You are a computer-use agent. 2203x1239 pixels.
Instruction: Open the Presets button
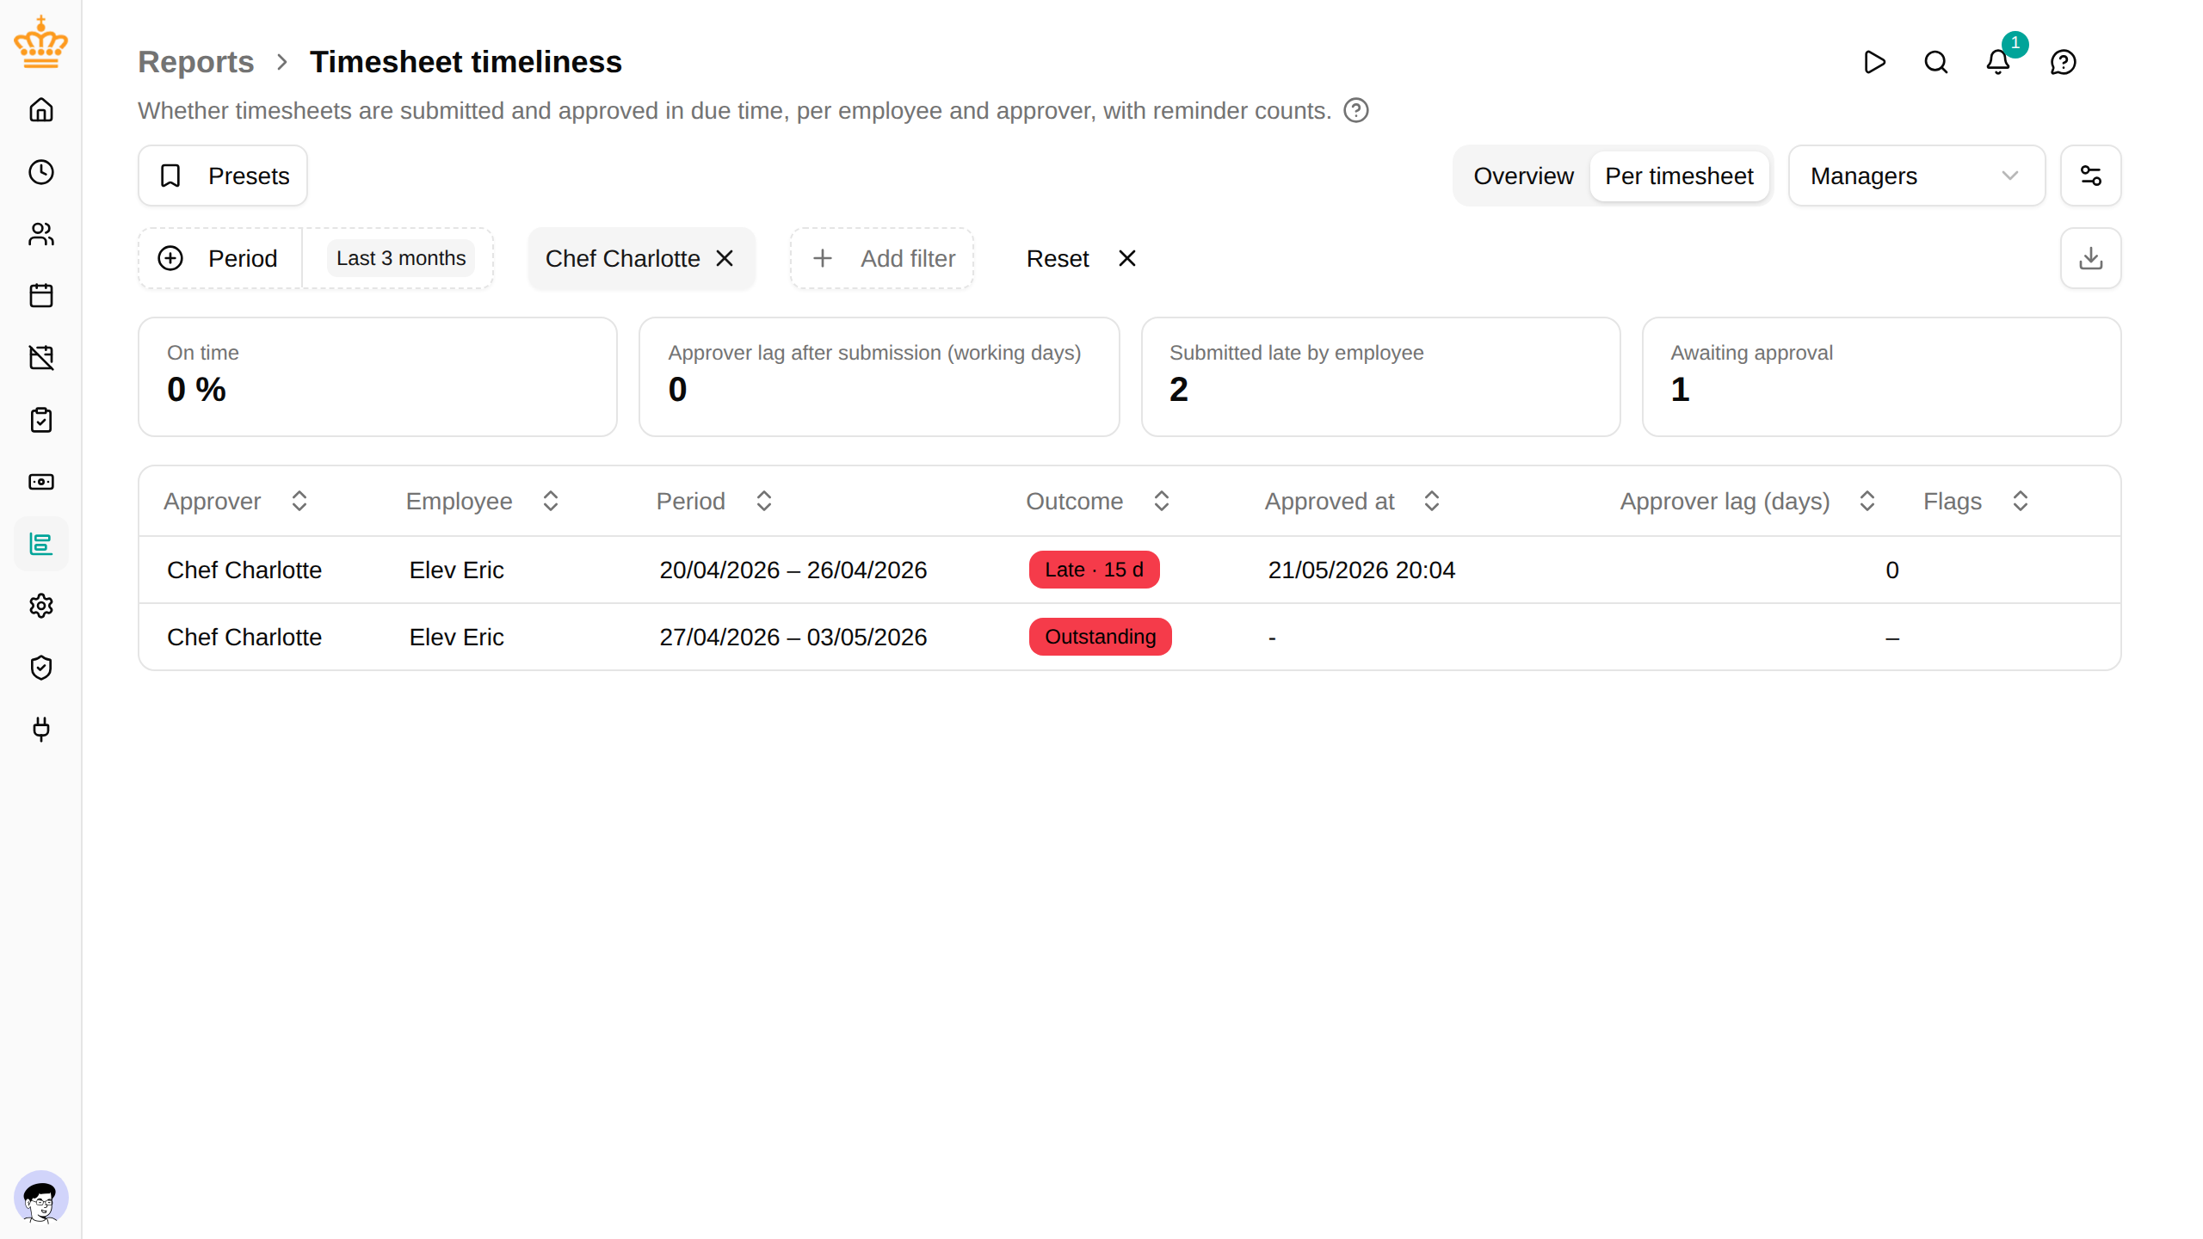[223, 176]
